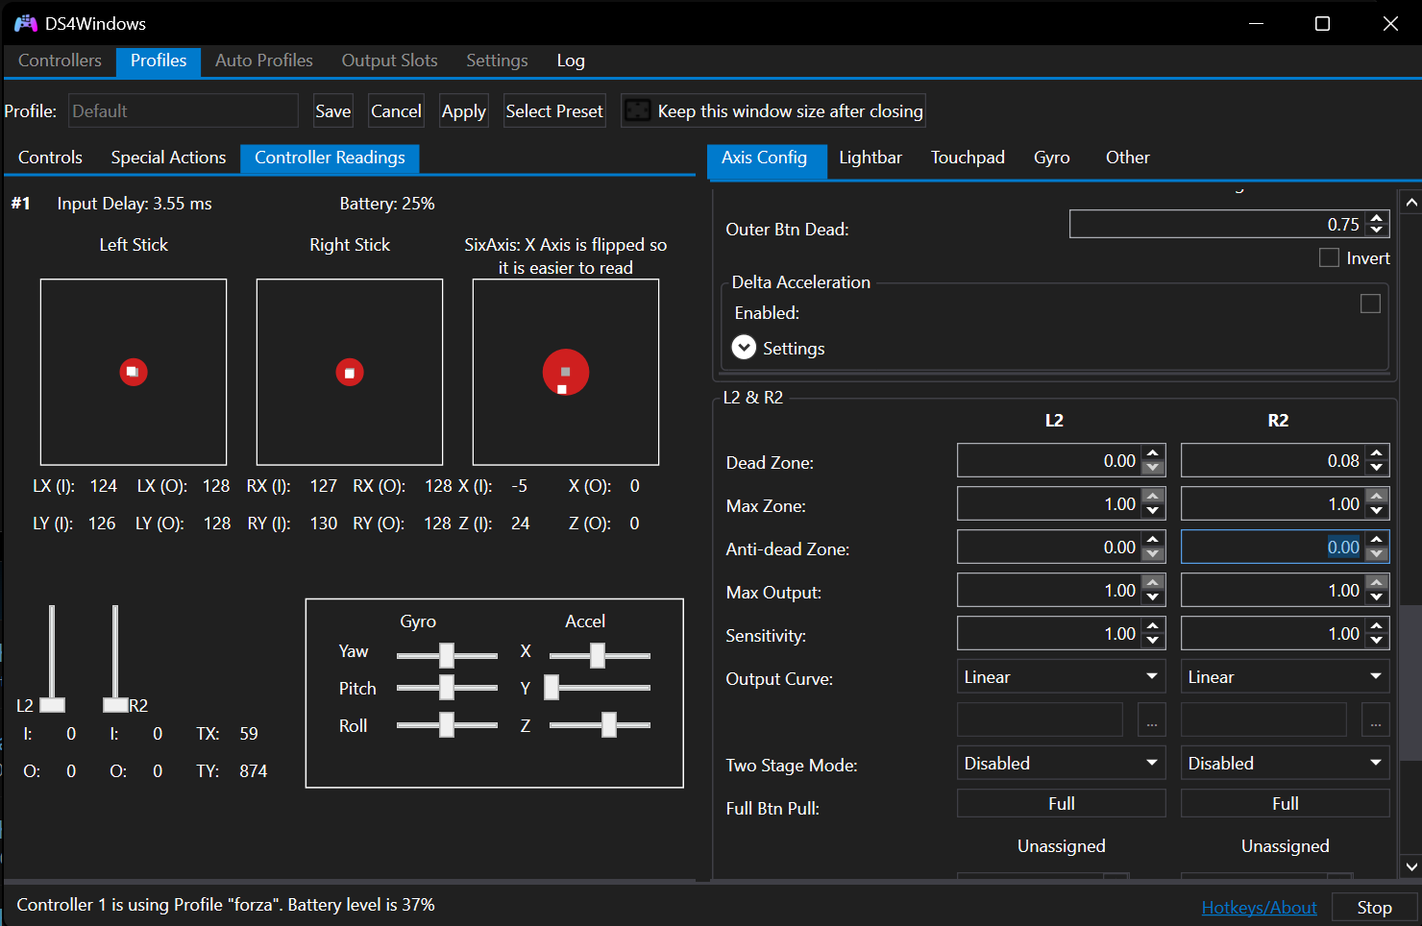Toggle Keep this window size after closing

tap(773, 111)
